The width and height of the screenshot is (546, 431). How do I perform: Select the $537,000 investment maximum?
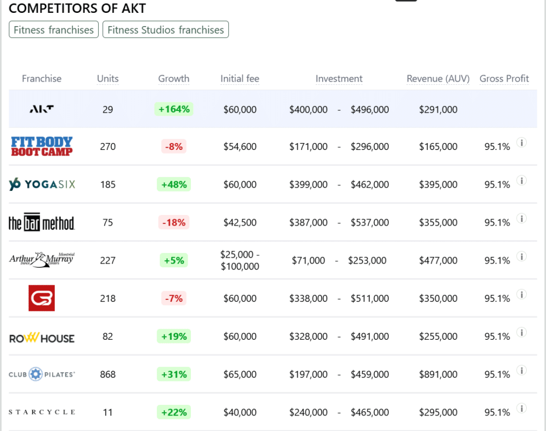(370, 222)
